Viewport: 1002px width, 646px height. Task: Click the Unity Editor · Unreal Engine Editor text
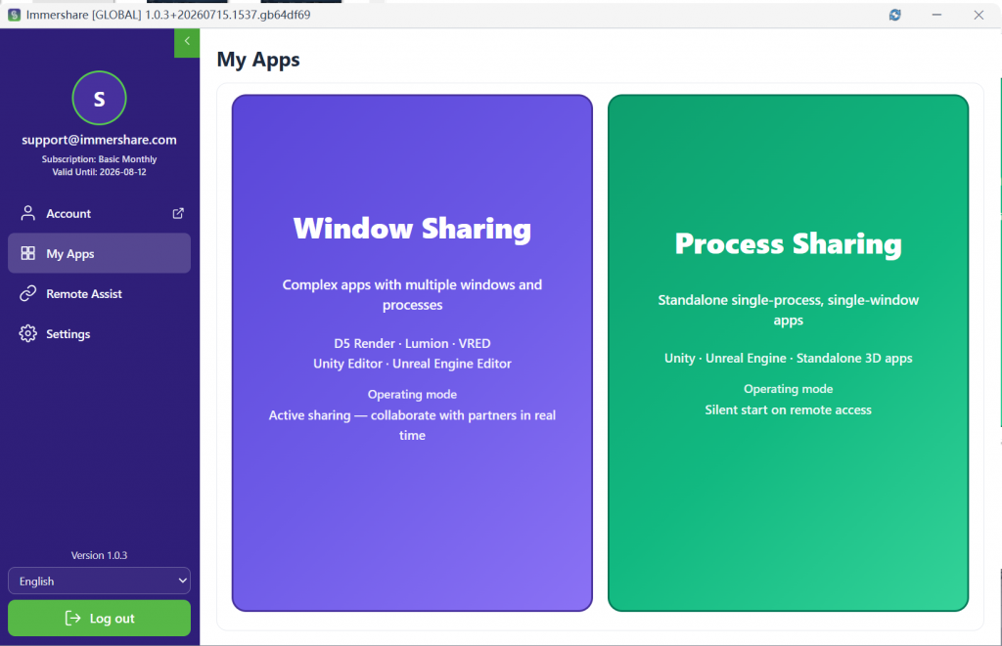tap(412, 364)
